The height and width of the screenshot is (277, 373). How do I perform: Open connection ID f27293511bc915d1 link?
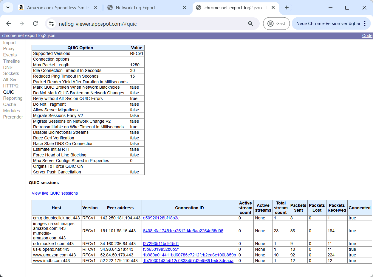tap(161, 244)
